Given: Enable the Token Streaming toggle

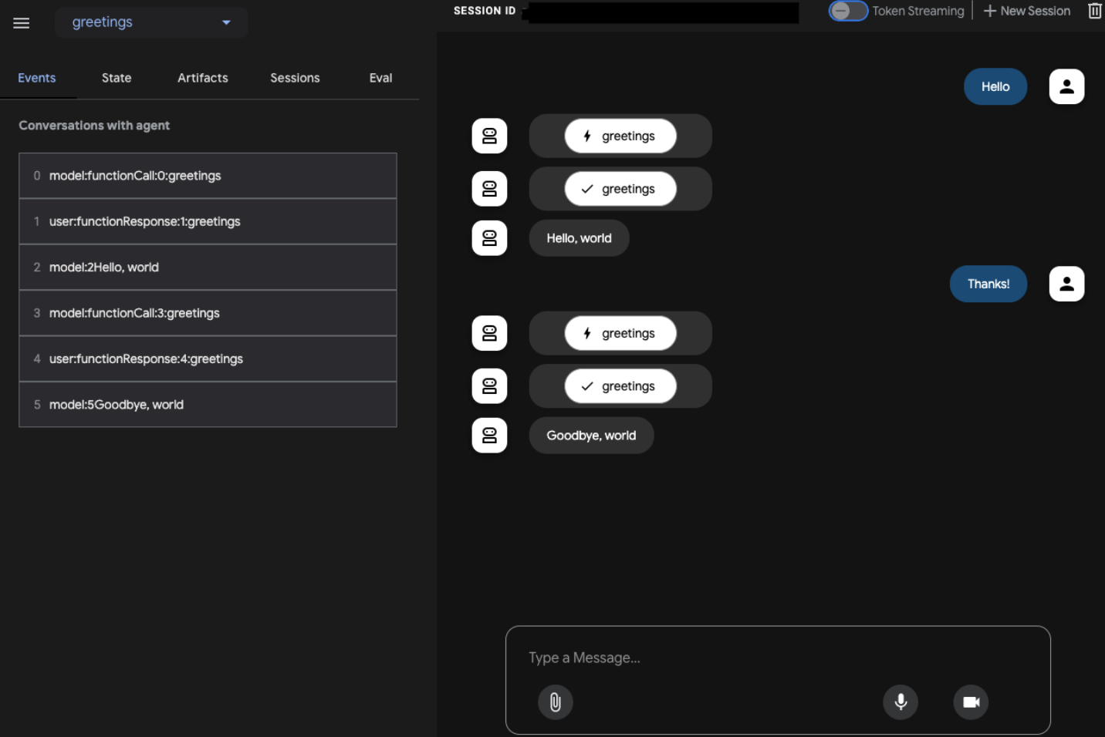Looking at the screenshot, I should [x=848, y=11].
